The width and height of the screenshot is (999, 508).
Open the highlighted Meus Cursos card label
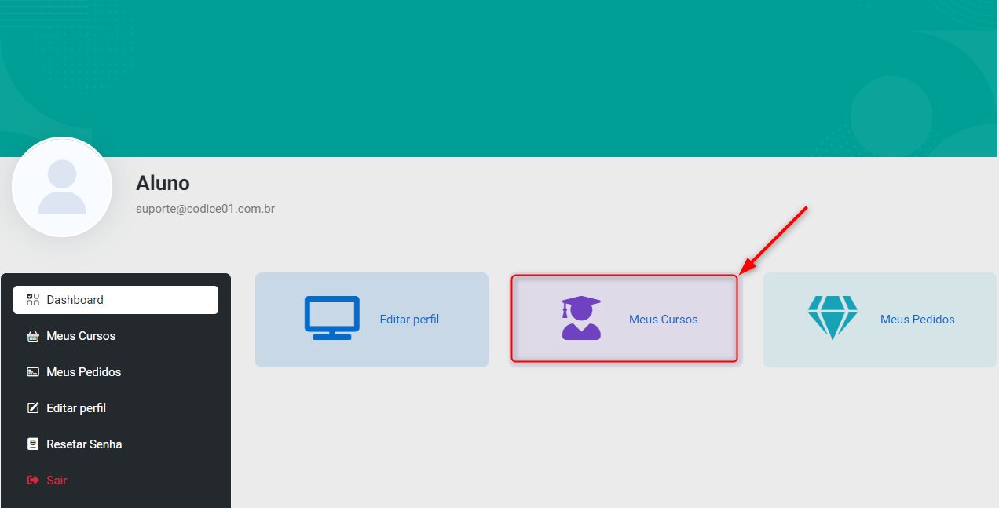pos(663,320)
